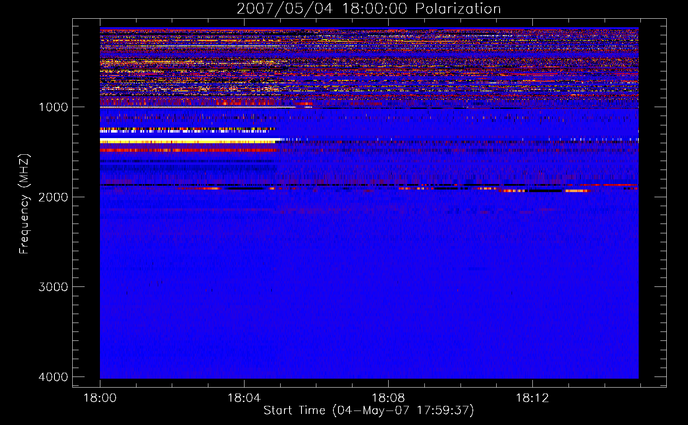This screenshot has height=425, width=688.
Task: Click the 1000 frequency tick label
Action: (53, 107)
